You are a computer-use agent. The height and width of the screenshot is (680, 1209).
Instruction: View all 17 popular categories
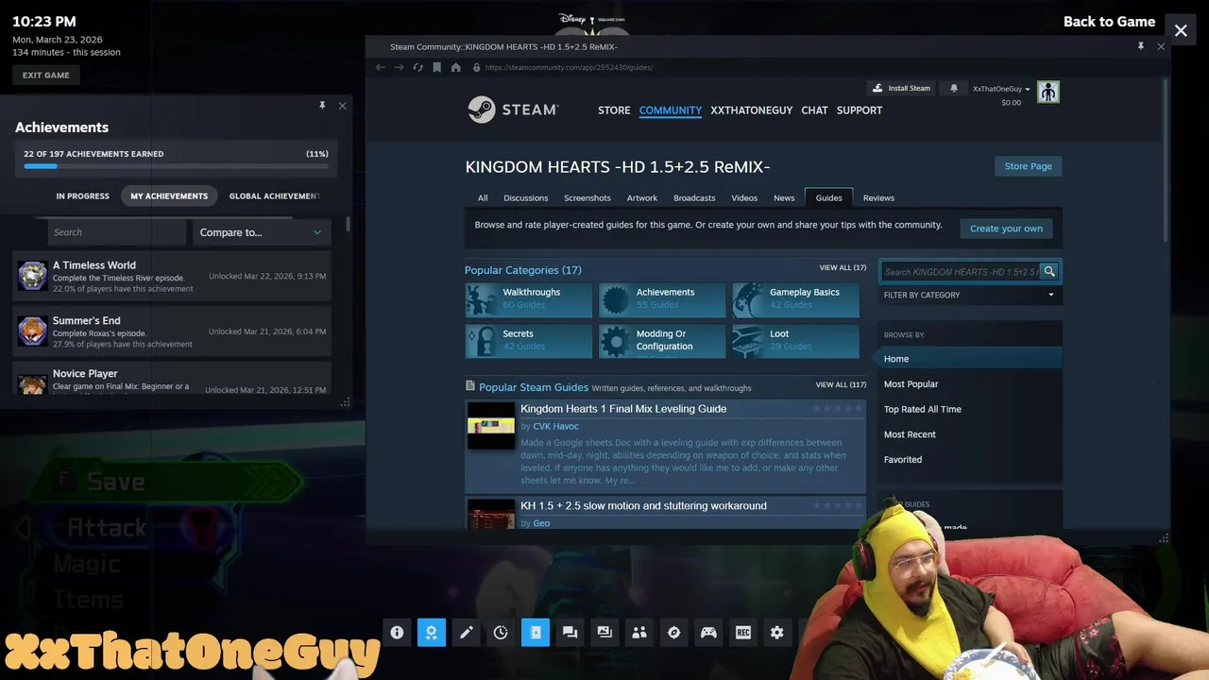click(843, 267)
